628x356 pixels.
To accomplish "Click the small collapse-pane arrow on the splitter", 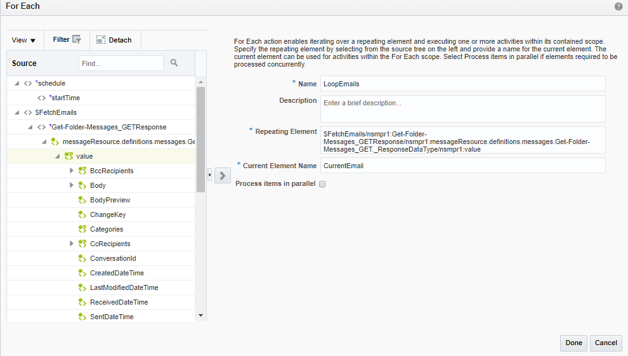I will tap(210, 175).
